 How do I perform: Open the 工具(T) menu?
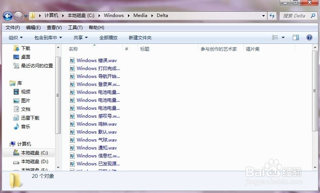[x=75, y=28]
